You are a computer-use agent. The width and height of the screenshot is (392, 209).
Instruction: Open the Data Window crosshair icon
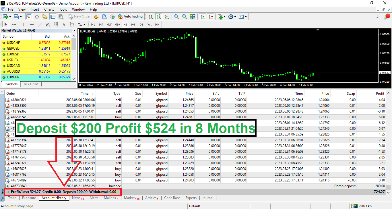tap(37, 17)
